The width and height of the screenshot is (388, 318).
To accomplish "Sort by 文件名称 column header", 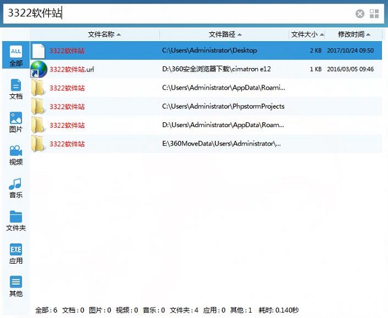I will (x=104, y=35).
